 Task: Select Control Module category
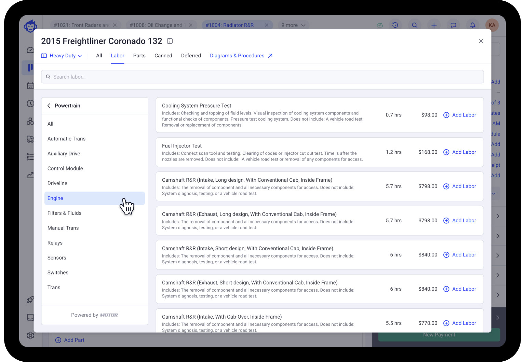pyautogui.click(x=95, y=168)
